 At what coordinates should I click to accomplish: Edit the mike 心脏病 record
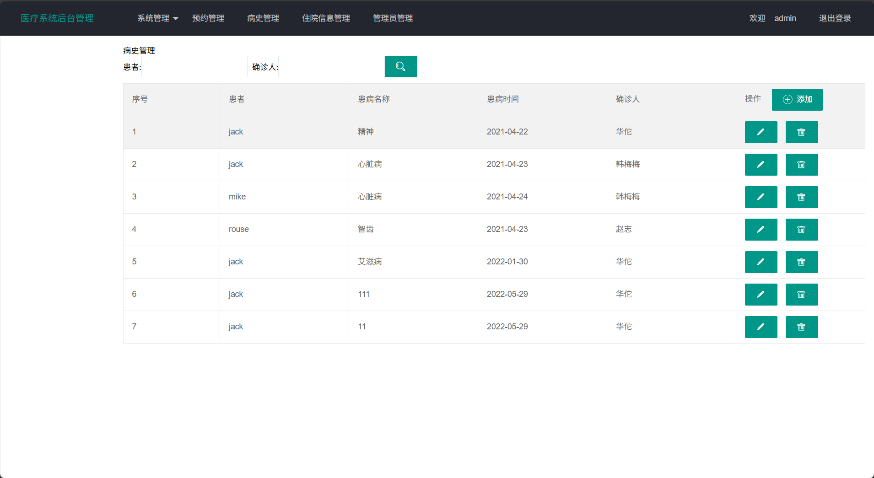tap(761, 197)
